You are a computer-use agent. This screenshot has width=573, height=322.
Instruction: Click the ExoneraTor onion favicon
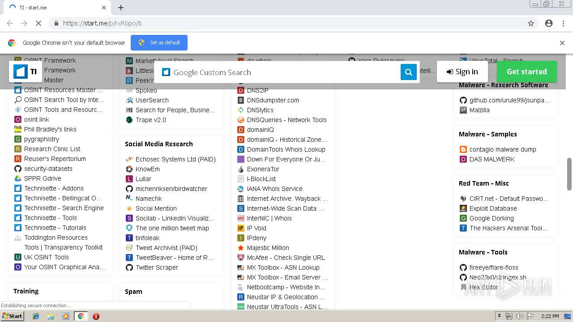241,169
